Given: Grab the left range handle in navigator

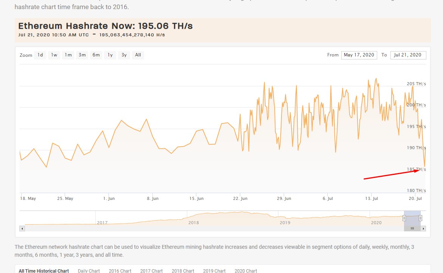Looking at the screenshot, I should (404, 218).
